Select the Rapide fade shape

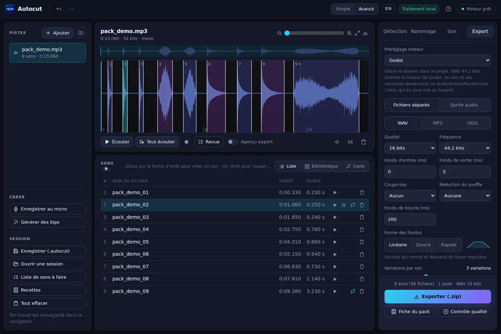click(449, 245)
